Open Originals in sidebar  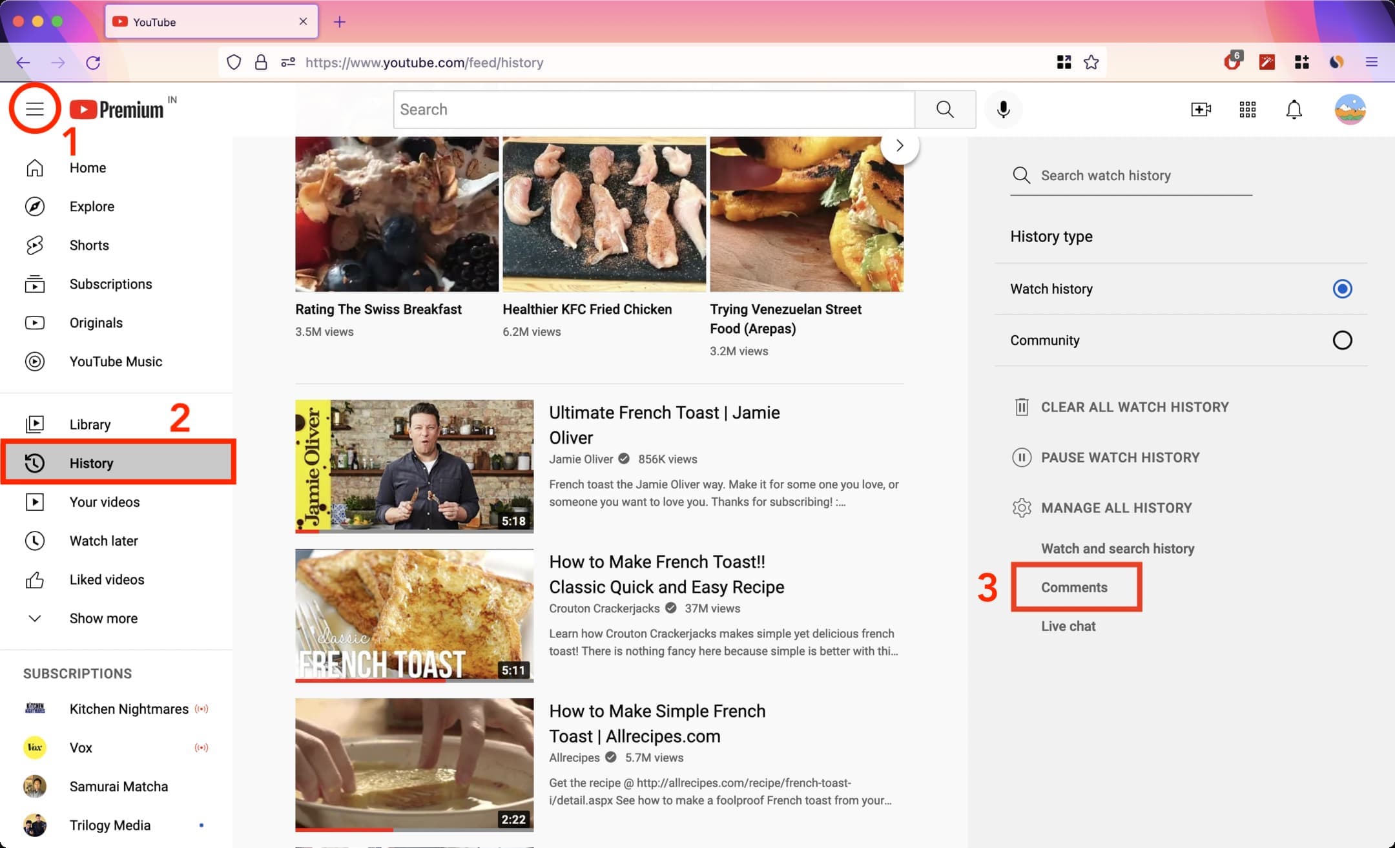tap(116, 323)
